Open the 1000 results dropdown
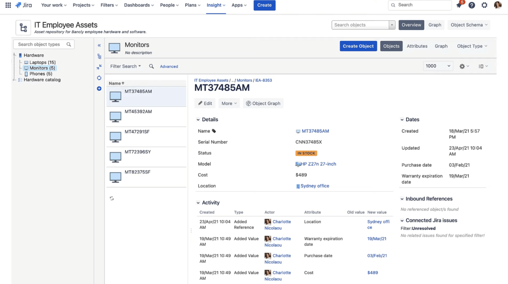The image size is (508, 284). pos(438,66)
